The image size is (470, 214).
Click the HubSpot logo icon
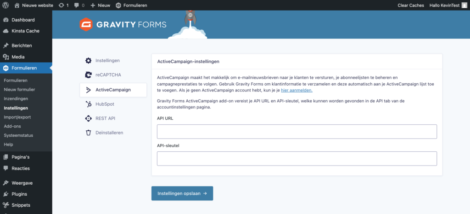pos(88,104)
